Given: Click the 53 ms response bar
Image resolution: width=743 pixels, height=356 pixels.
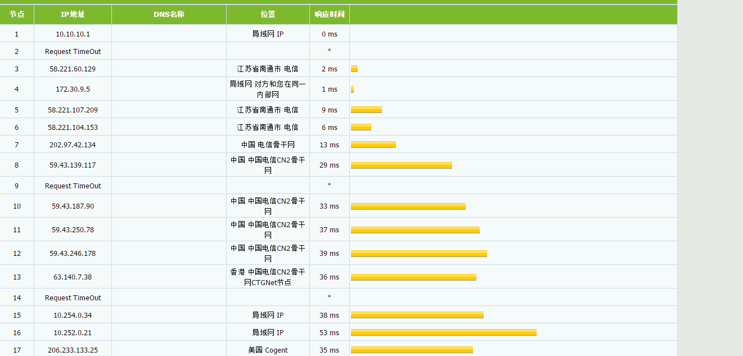Looking at the screenshot, I should coord(443,332).
